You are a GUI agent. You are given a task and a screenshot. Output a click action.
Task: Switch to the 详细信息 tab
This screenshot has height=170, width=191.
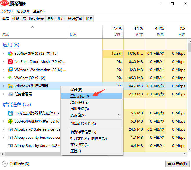(75, 19)
